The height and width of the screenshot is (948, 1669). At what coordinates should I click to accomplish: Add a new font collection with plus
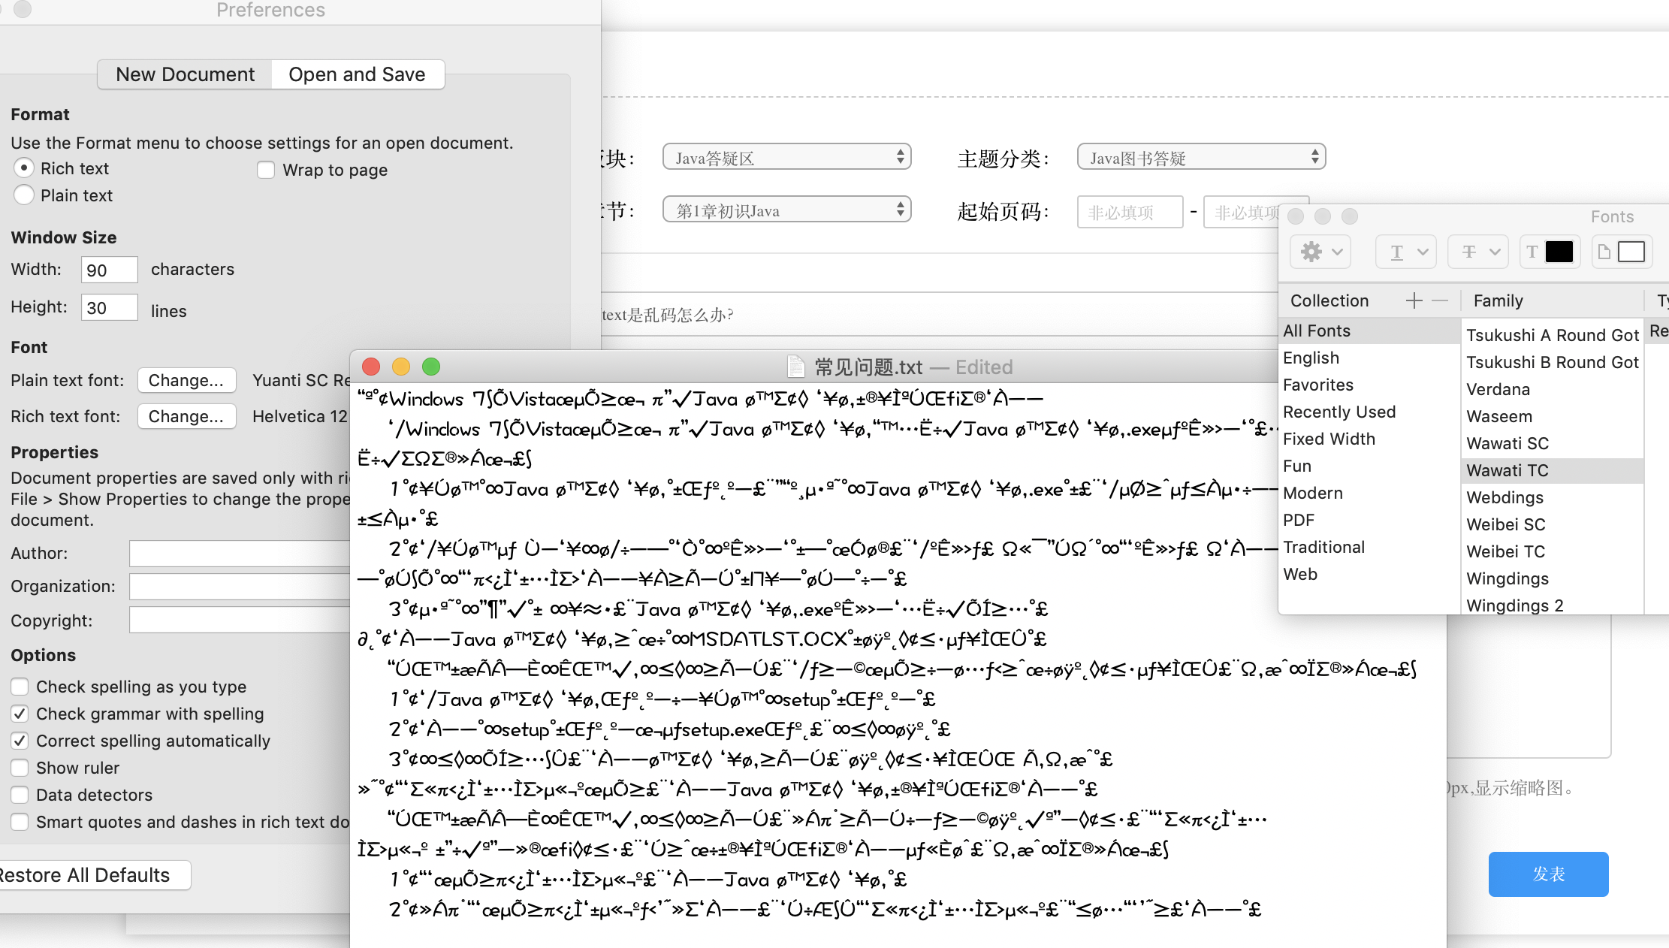[x=1414, y=300]
